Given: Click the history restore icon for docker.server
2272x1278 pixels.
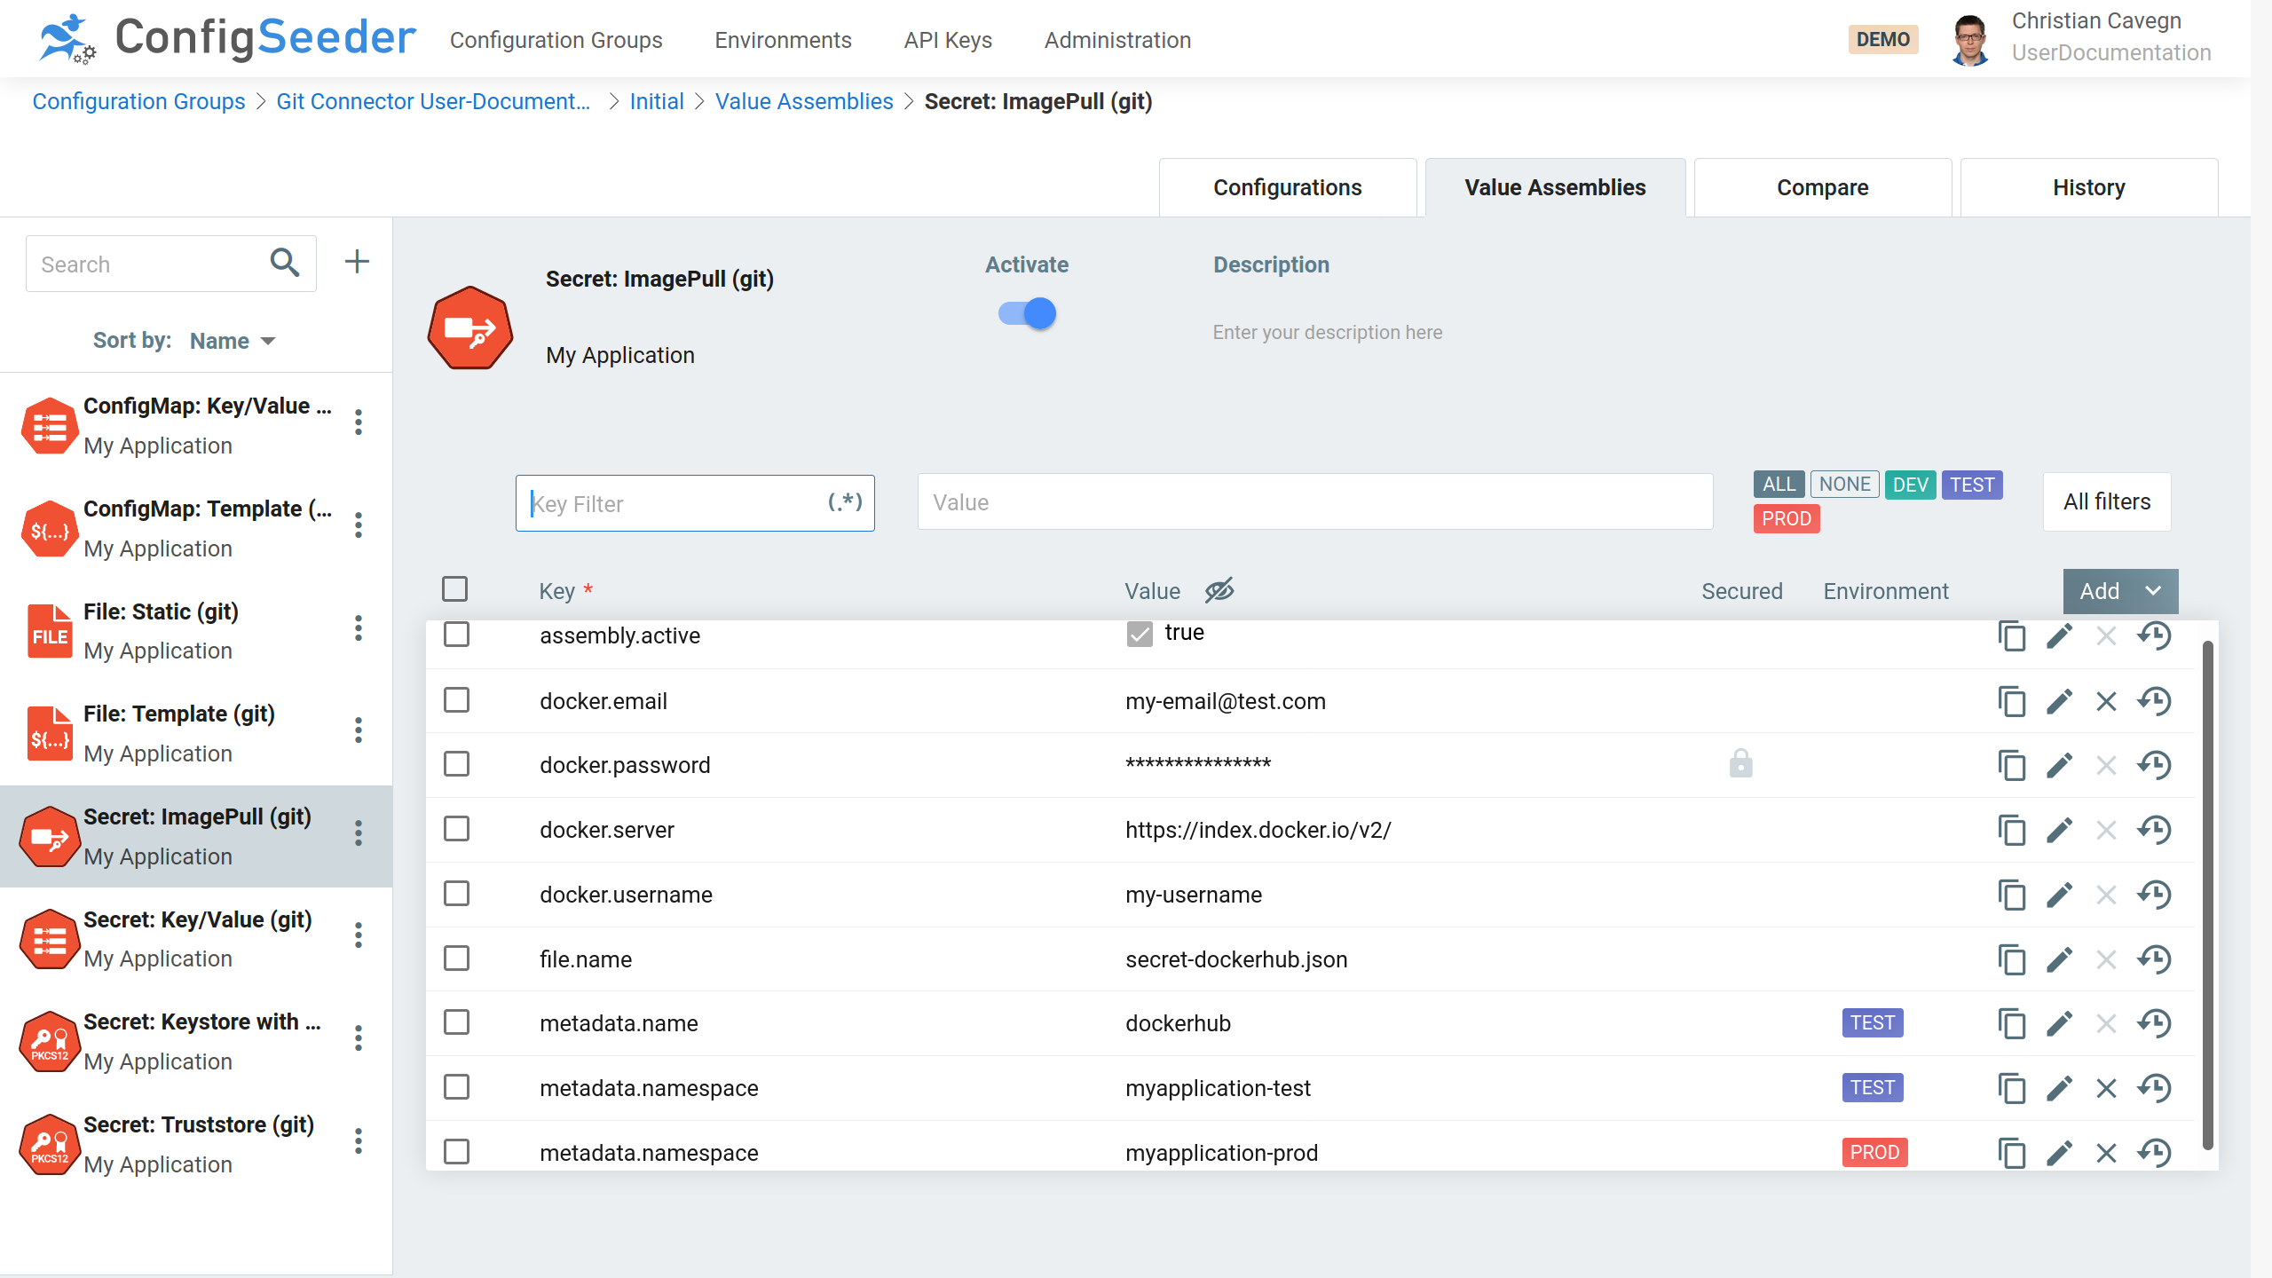Looking at the screenshot, I should 2155,829.
